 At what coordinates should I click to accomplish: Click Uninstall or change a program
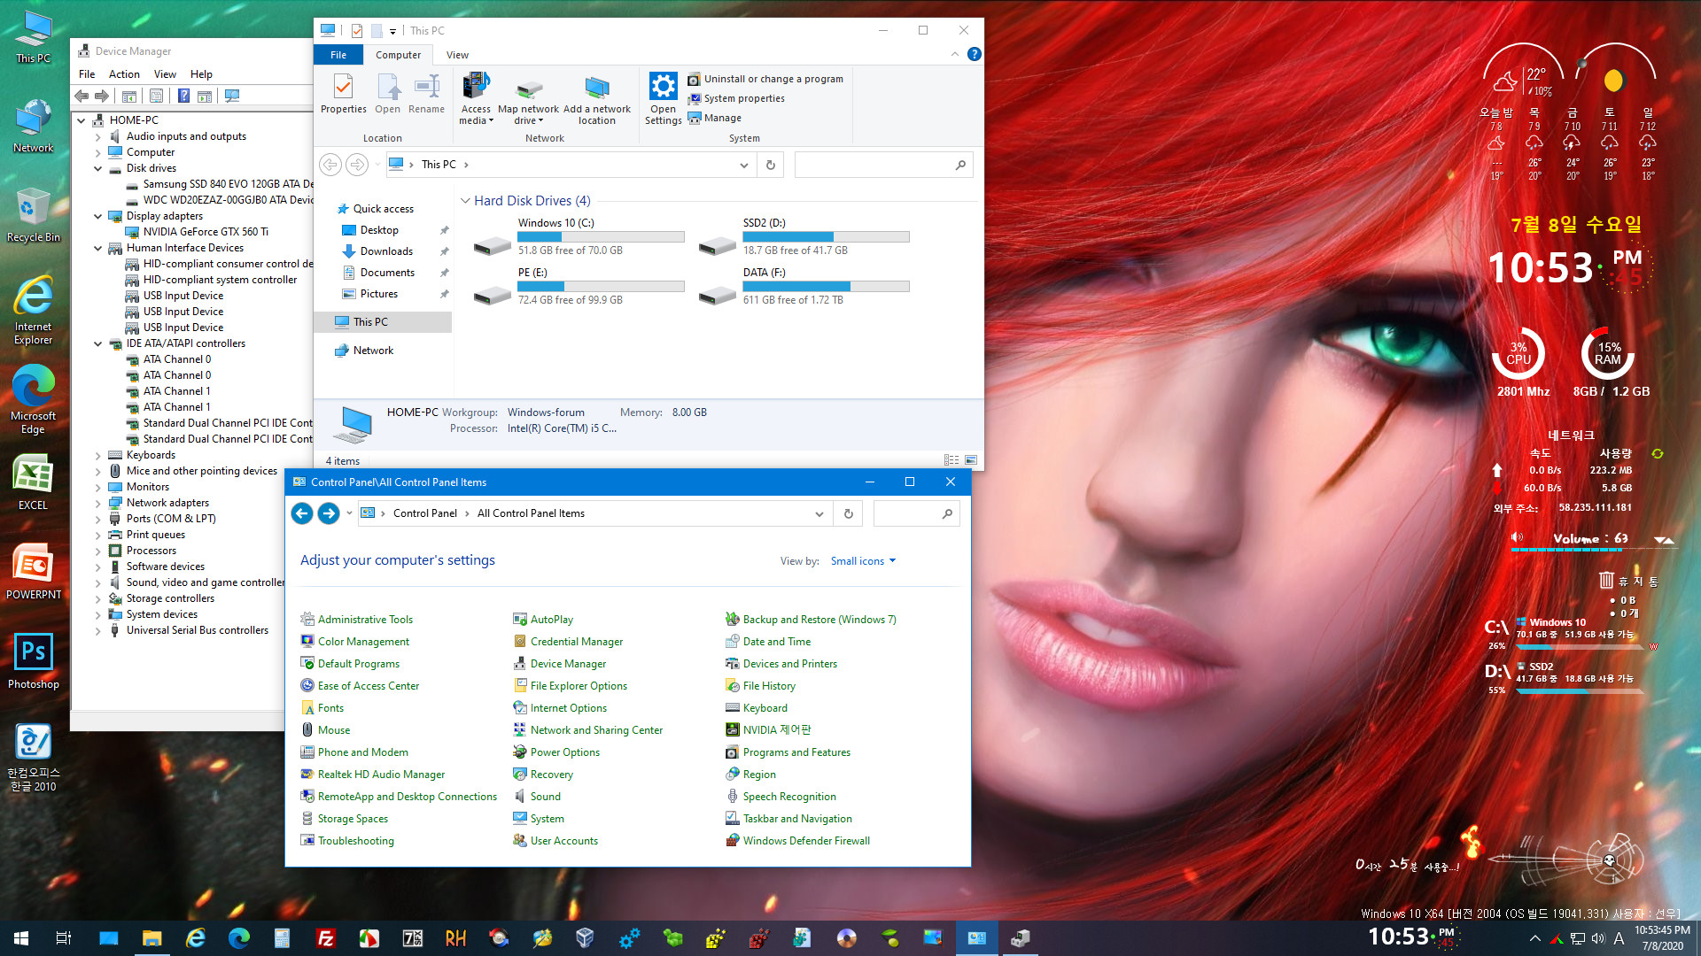point(765,79)
